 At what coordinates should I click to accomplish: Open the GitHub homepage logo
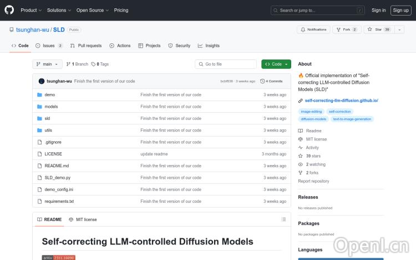[9, 10]
